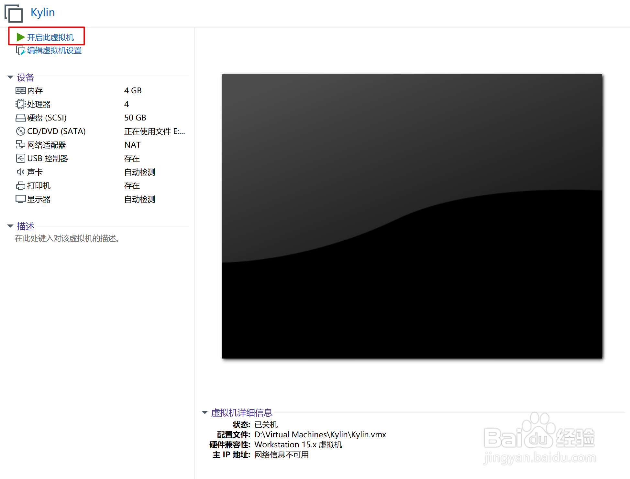Collapse the 设备 section triangle
Screen dimensions: 630x479
[x=10, y=77]
